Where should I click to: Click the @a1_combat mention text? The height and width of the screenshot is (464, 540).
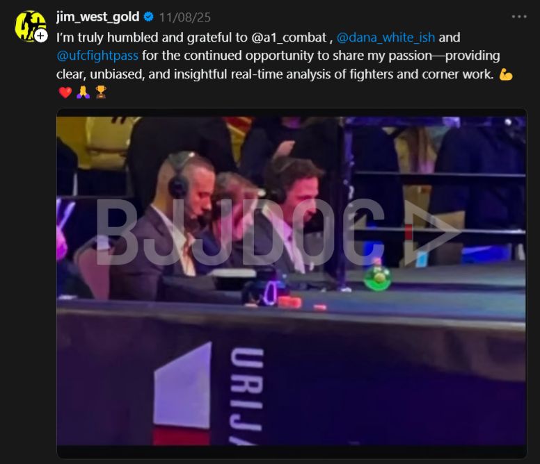pyautogui.click(x=289, y=37)
